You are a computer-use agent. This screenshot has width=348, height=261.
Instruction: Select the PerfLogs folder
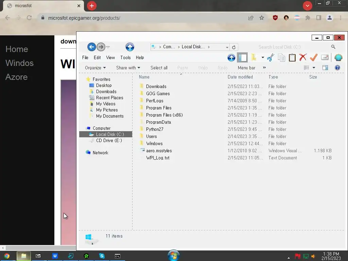coord(155,101)
